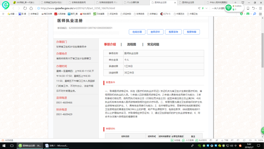Switch to the second 医师执业注册 tab

click(188, 3)
